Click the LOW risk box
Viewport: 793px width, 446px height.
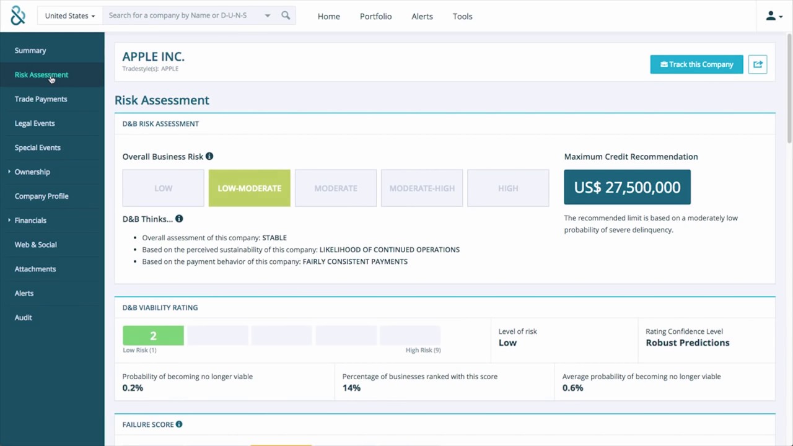coord(163,188)
